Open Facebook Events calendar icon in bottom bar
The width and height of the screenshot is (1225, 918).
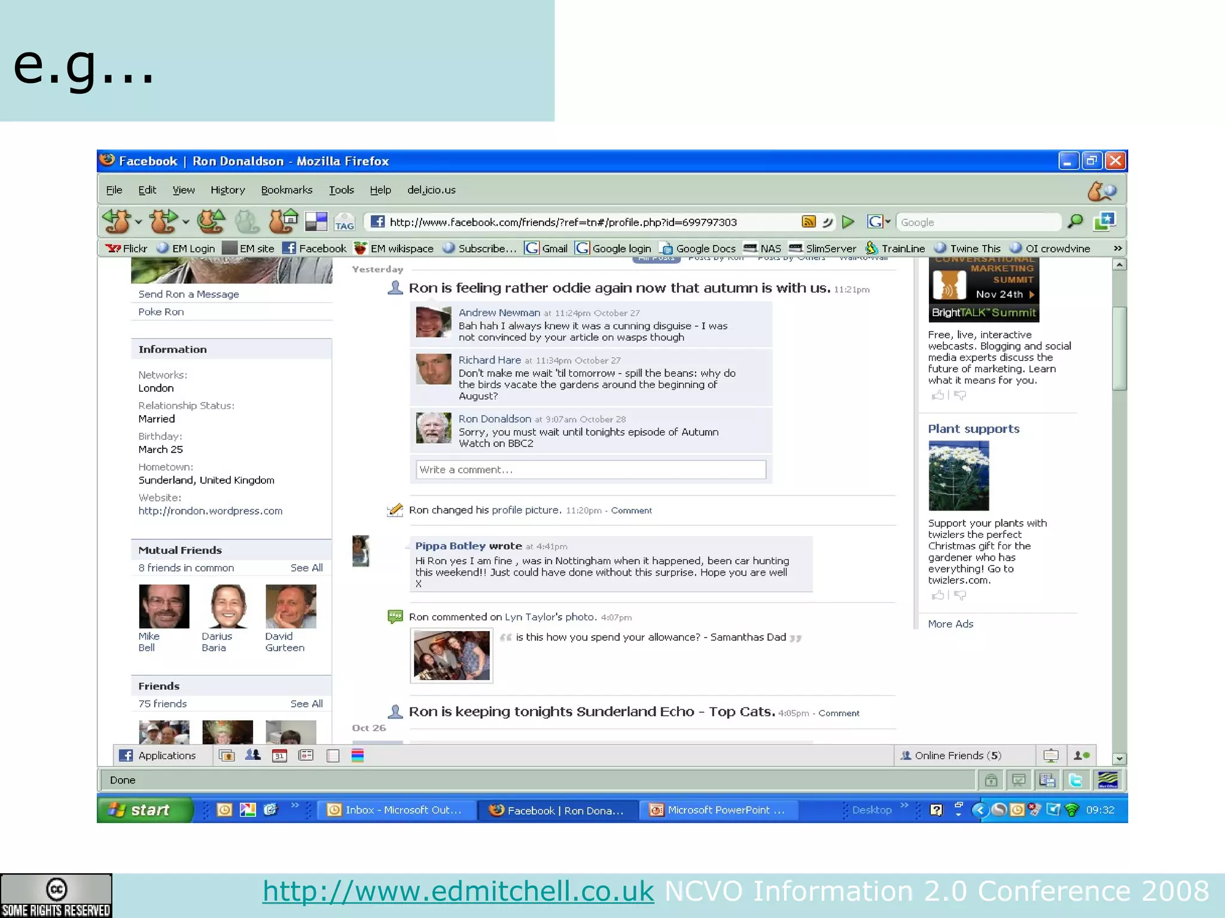tap(279, 755)
